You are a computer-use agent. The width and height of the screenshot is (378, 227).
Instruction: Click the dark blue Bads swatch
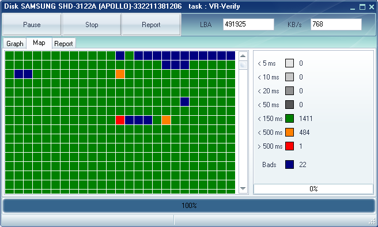pos(289,165)
